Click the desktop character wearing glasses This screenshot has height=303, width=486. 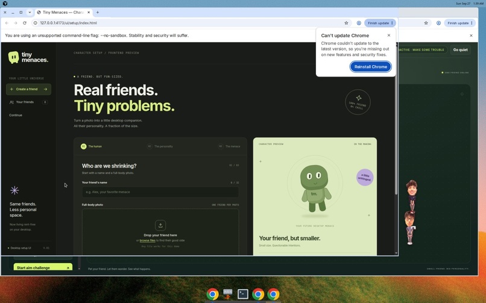pyautogui.click(x=410, y=228)
